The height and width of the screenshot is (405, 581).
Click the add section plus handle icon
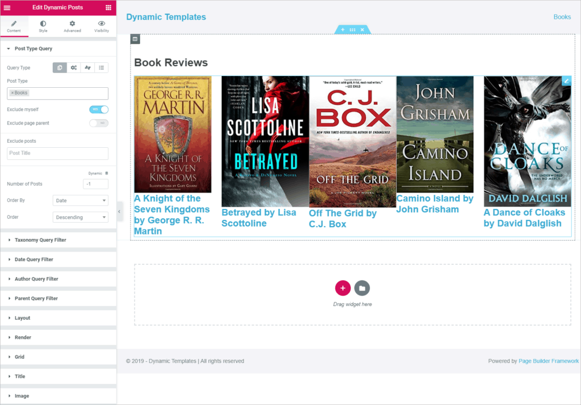pos(343,29)
